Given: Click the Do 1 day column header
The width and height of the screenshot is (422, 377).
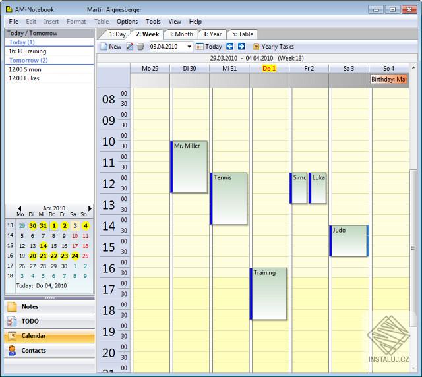Looking at the screenshot, I should click(269, 69).
